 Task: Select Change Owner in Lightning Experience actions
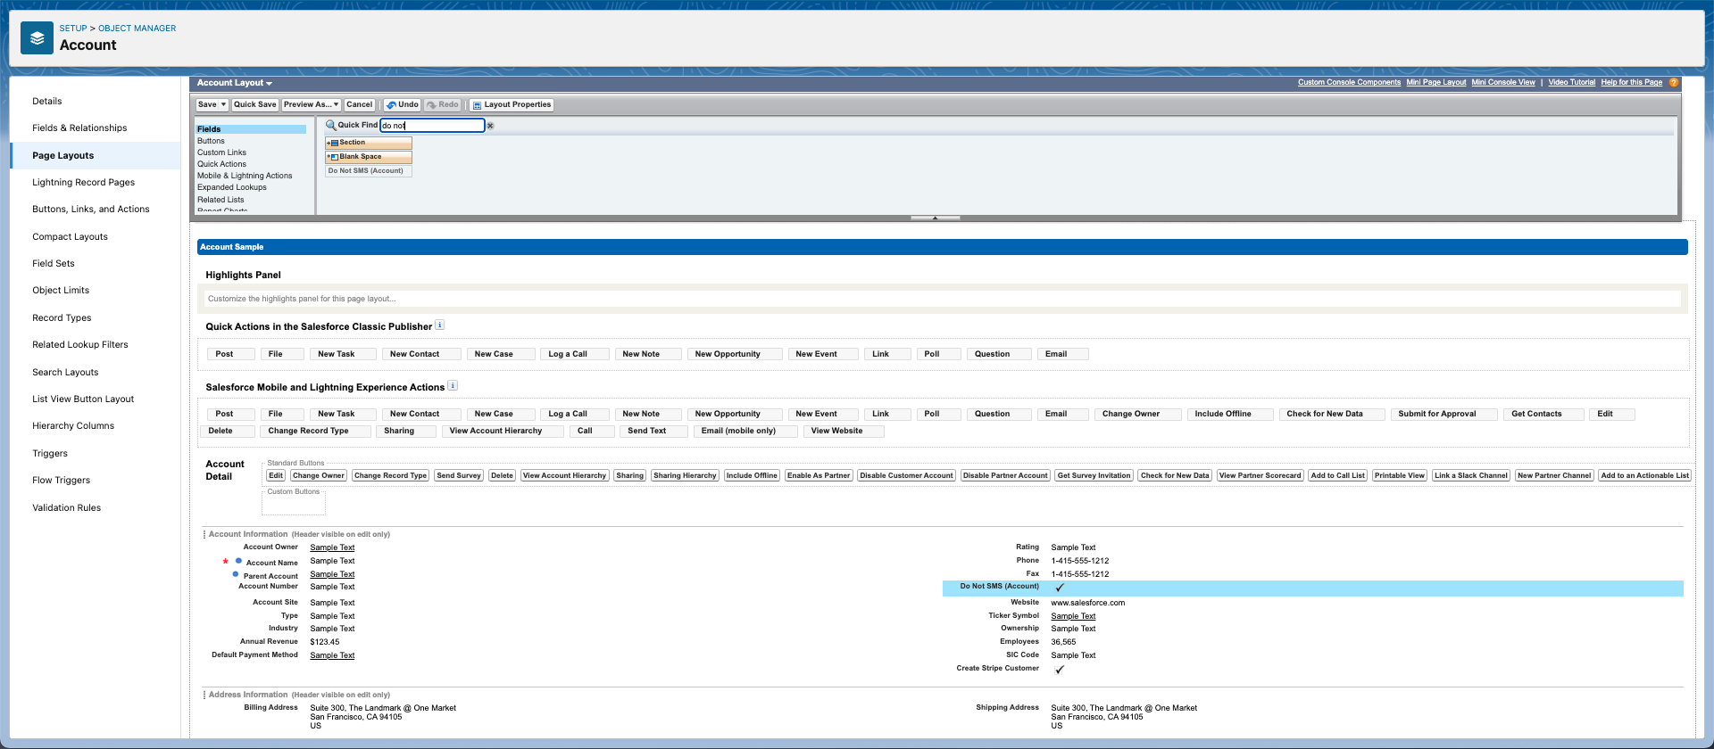(1137, 414)
